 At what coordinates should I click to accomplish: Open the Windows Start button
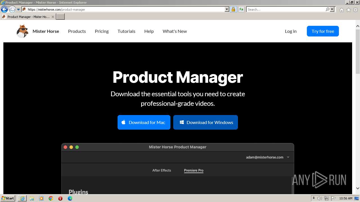point(8,198)
